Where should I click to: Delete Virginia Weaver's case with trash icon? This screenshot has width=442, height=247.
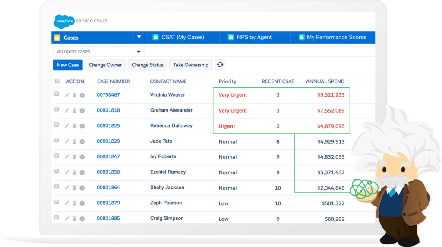coord(74,95)
